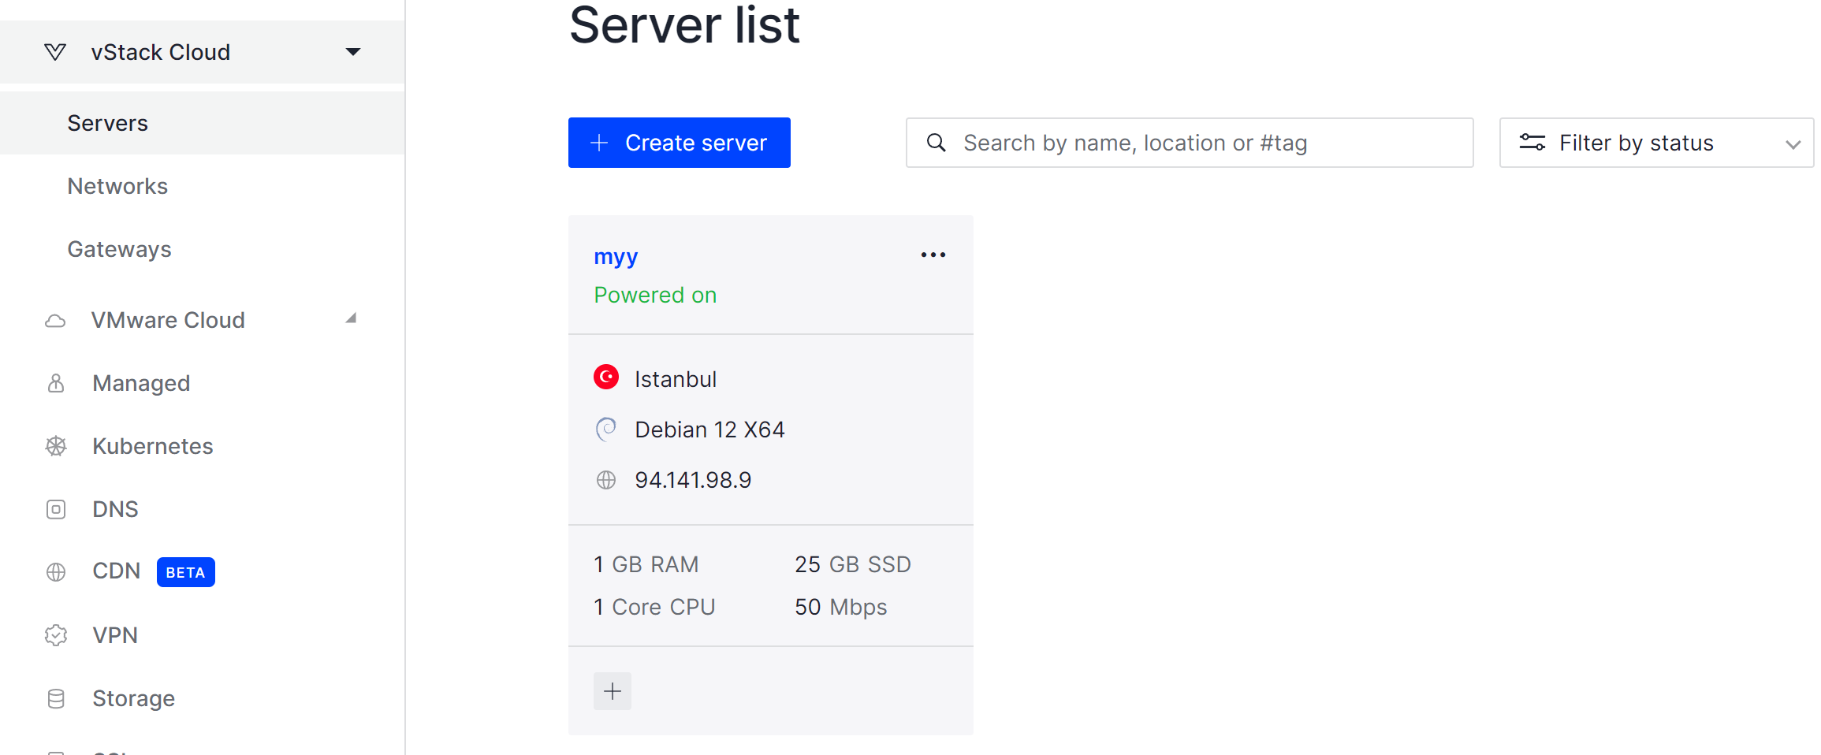Open the Networks menu item
The height and width of the screenshot is (755, 1821).
117,186
